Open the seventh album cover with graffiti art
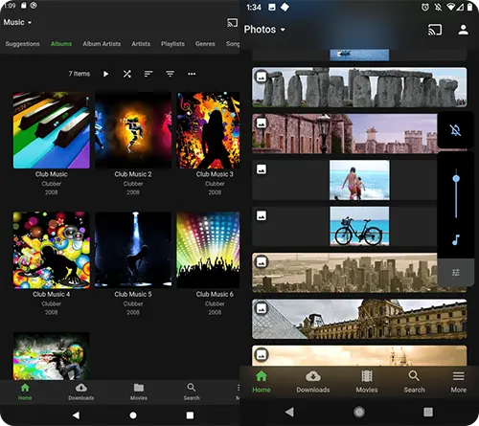This screenshot has height=426, width=479. coord(52,356)
